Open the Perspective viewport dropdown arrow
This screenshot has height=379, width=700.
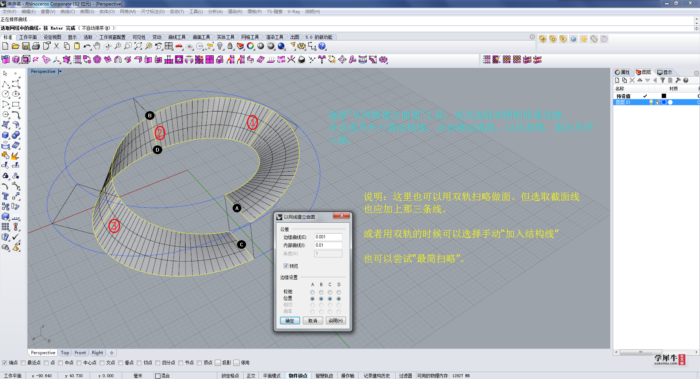click(60, 71)
